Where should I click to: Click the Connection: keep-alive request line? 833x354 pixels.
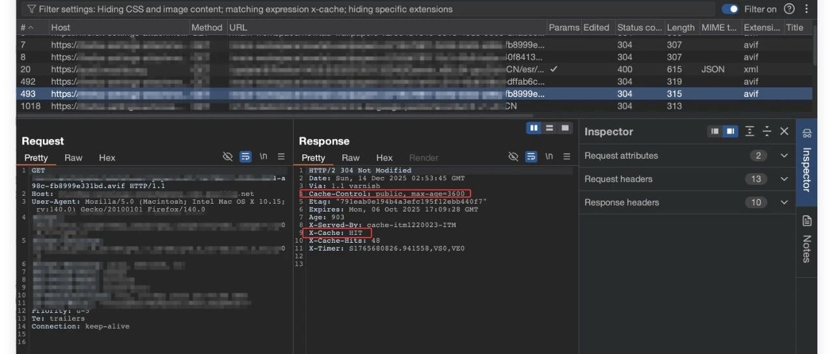(80, 326)
